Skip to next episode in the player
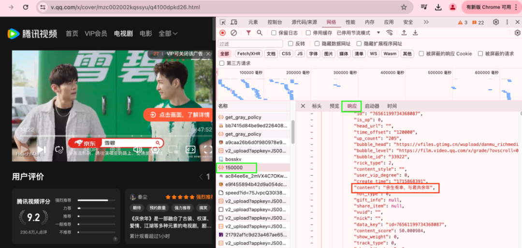This screenshot has height=248, width=522. (41, 150)
